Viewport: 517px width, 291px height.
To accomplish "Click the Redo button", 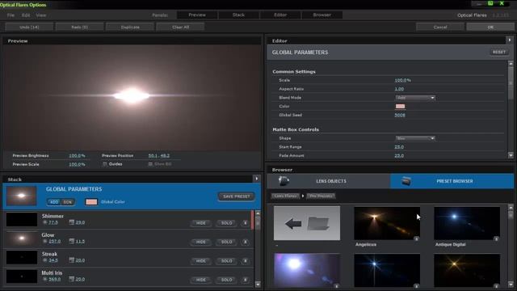I will (79, 27).
